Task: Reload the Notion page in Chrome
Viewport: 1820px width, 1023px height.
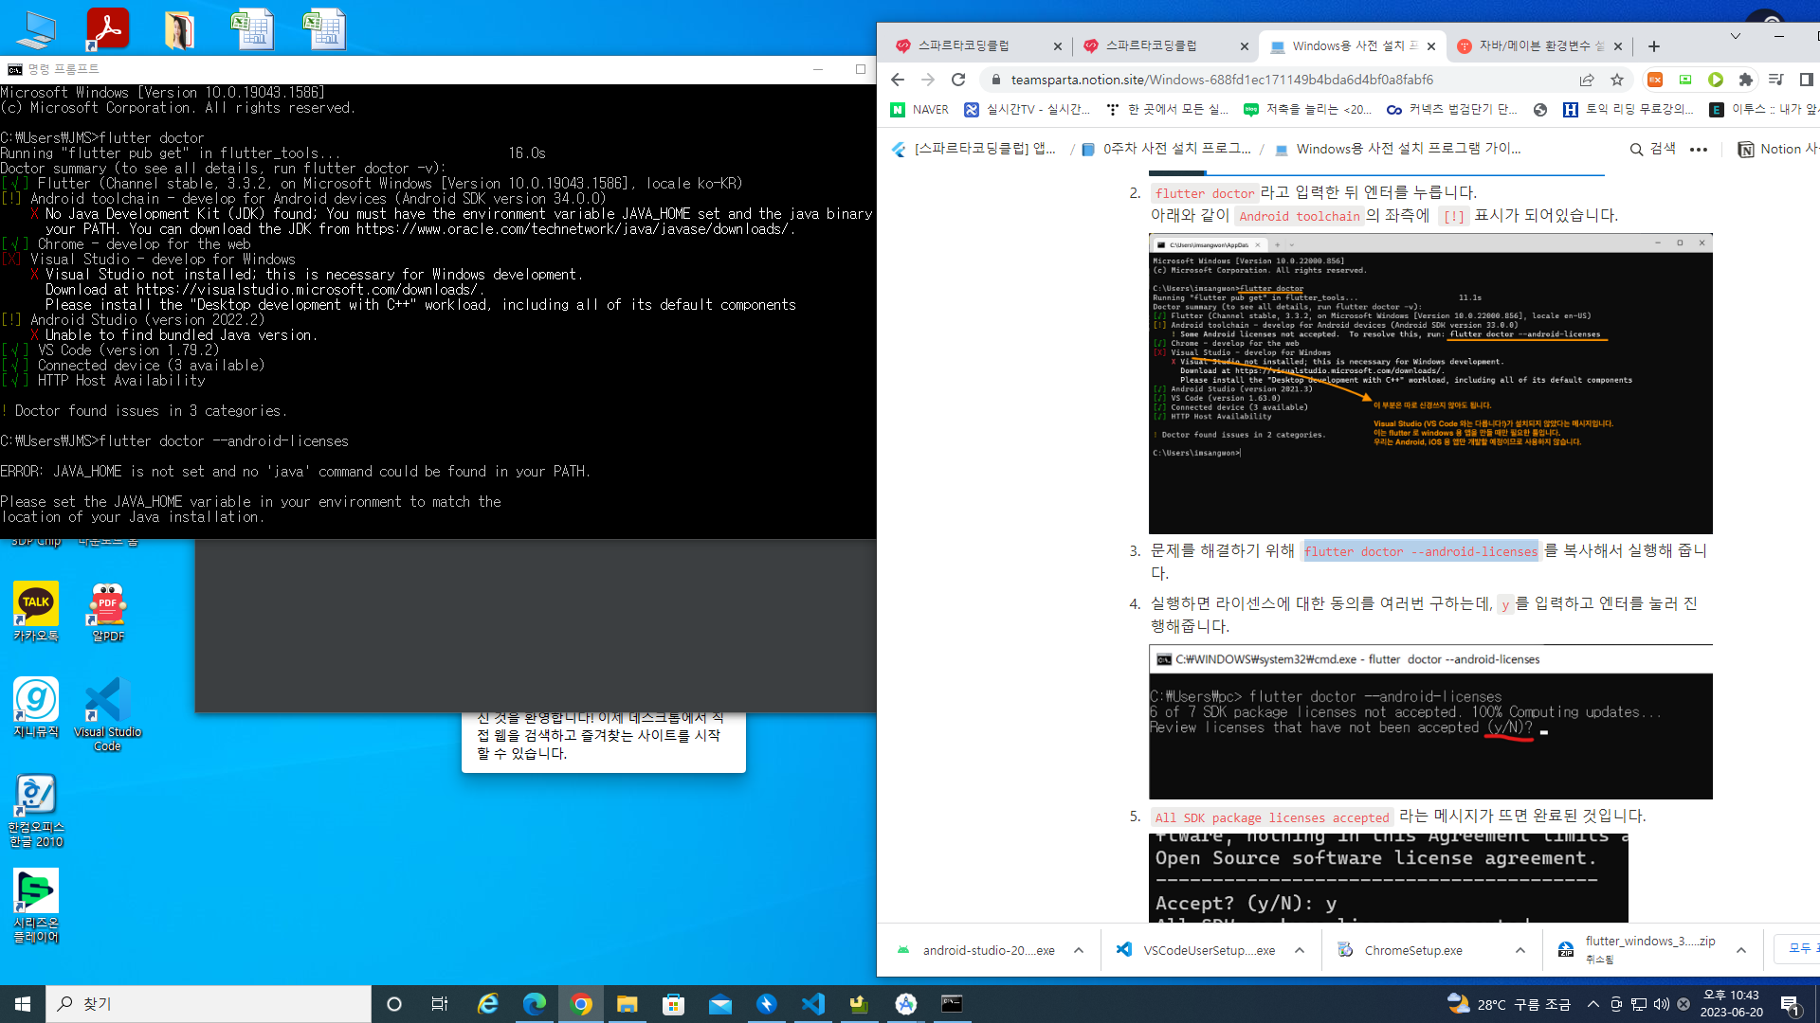Action: point(958,80)
